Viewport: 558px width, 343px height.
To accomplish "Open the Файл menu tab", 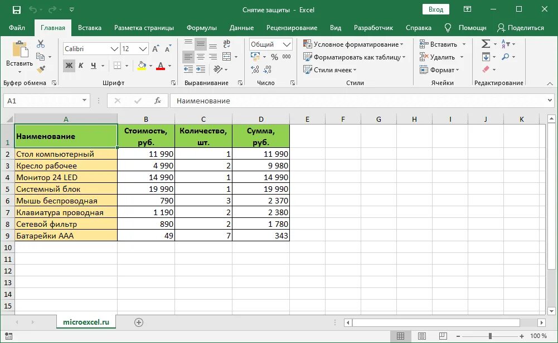I will 17,28.
